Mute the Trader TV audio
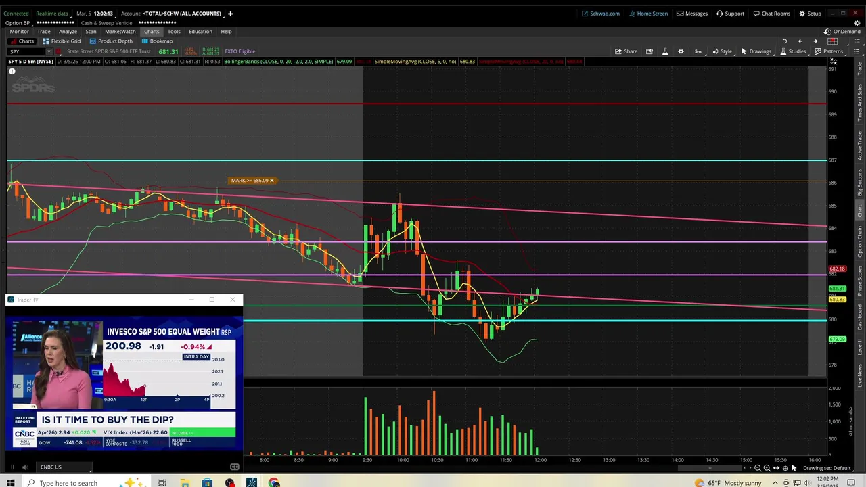This screenshot has height=487, width=866. click(25, 467)
